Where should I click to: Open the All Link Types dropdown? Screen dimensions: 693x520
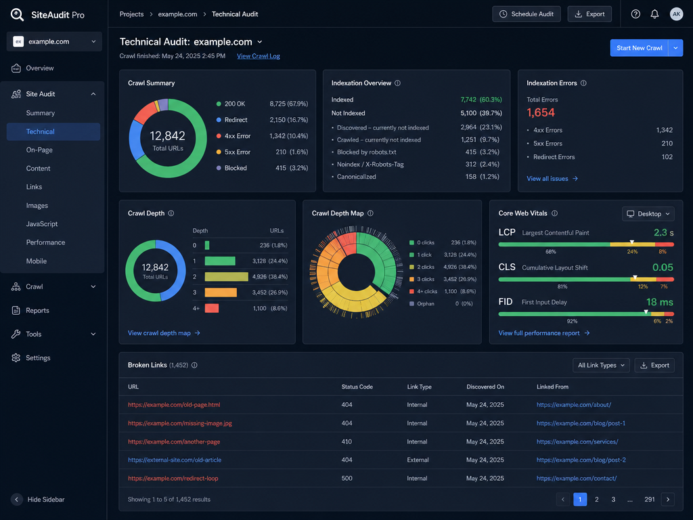(601, 365)
